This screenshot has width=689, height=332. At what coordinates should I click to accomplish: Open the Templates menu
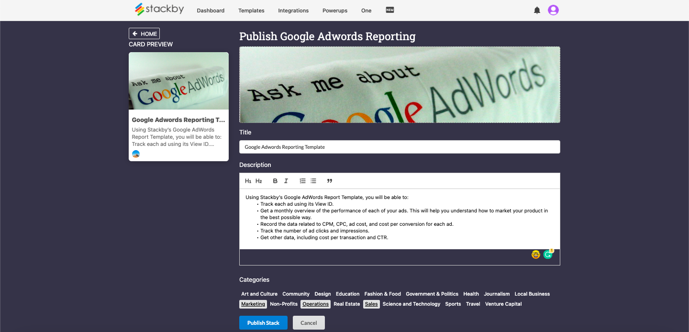[x=251, y=11]
